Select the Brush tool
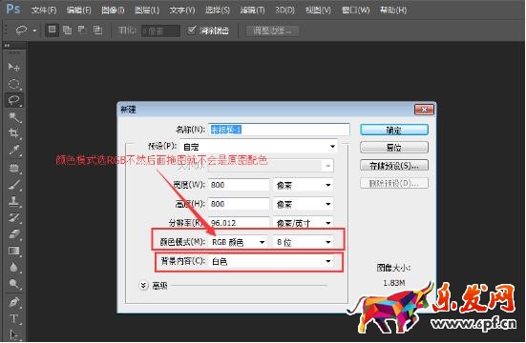The width and height of the screenshot is (526, 343). (13, 184)
